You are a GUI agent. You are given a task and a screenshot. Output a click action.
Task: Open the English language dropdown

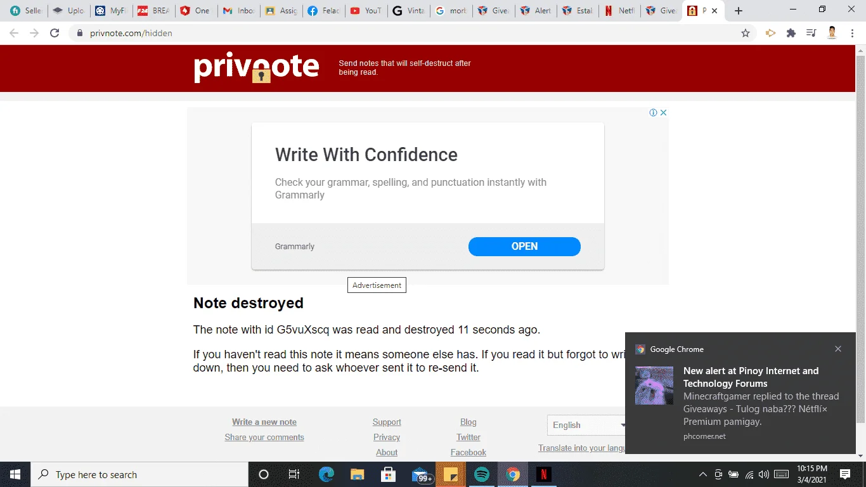coord(586,425)
